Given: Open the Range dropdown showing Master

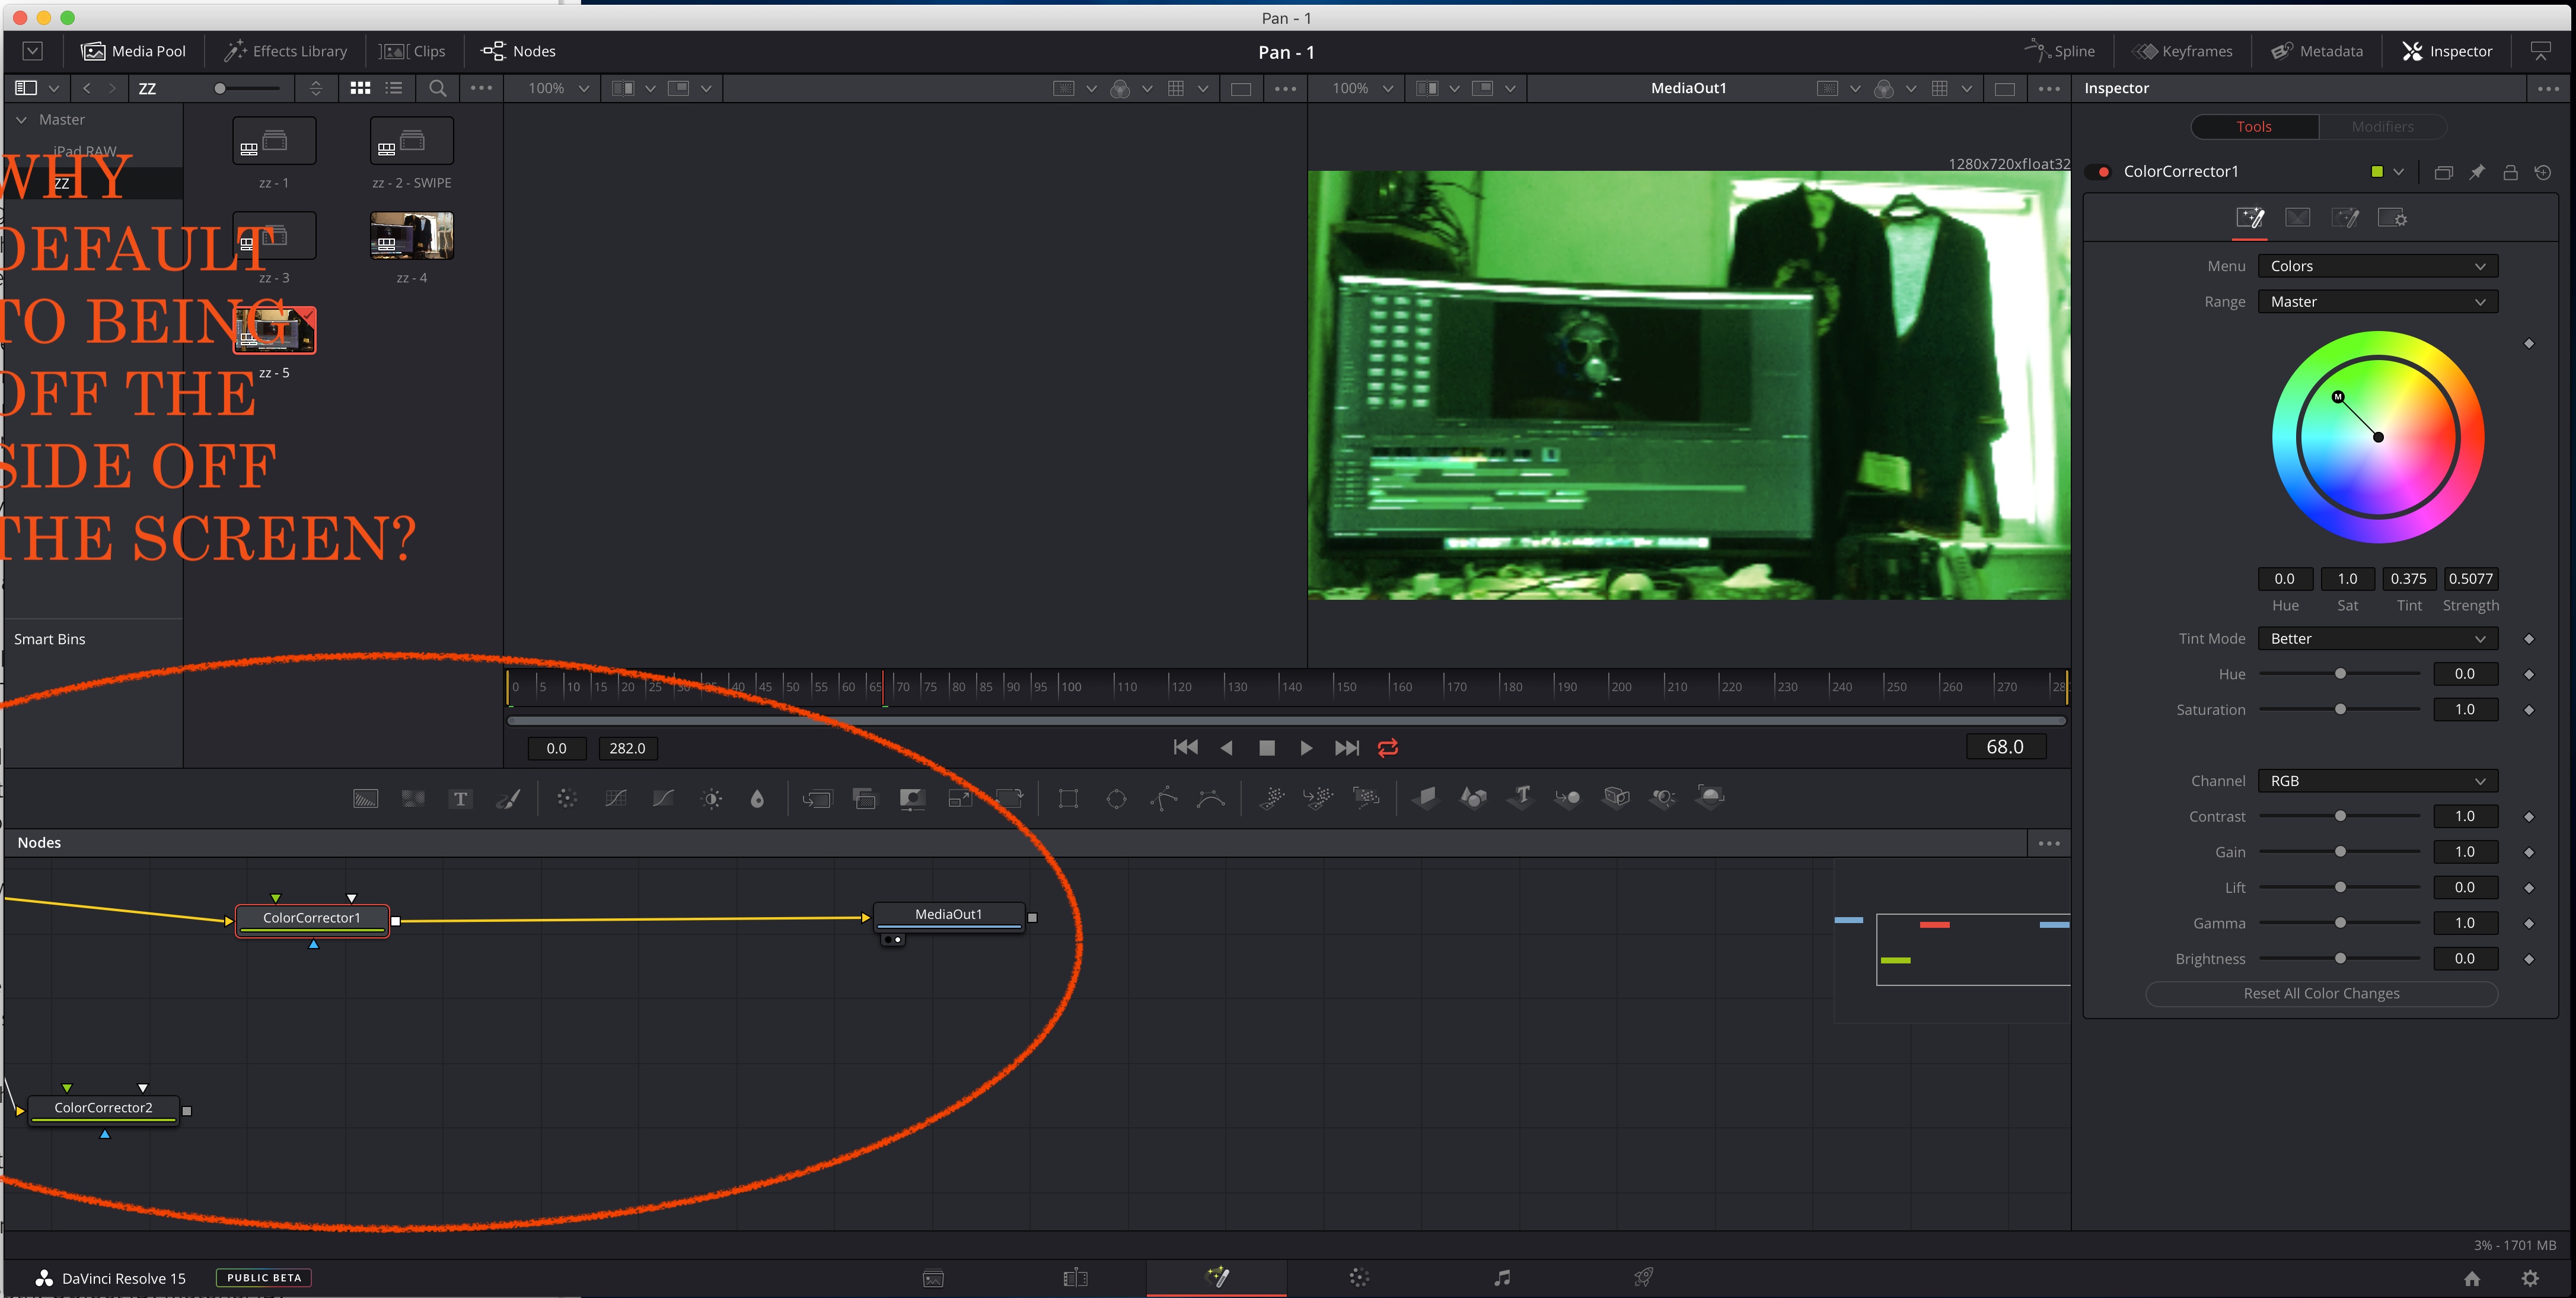Looking at the screenshot, I should click(2378, 301).
